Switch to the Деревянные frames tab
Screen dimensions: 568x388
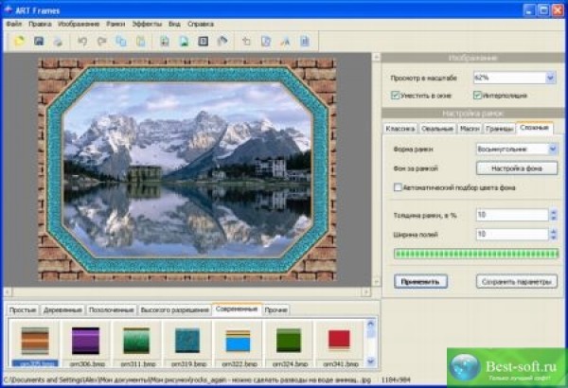coord(62,309)
